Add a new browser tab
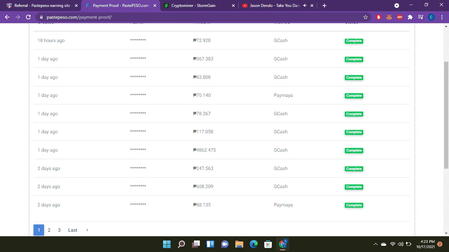Image resolution: width=449 pixels, height=252 pixels. point(324,6)
